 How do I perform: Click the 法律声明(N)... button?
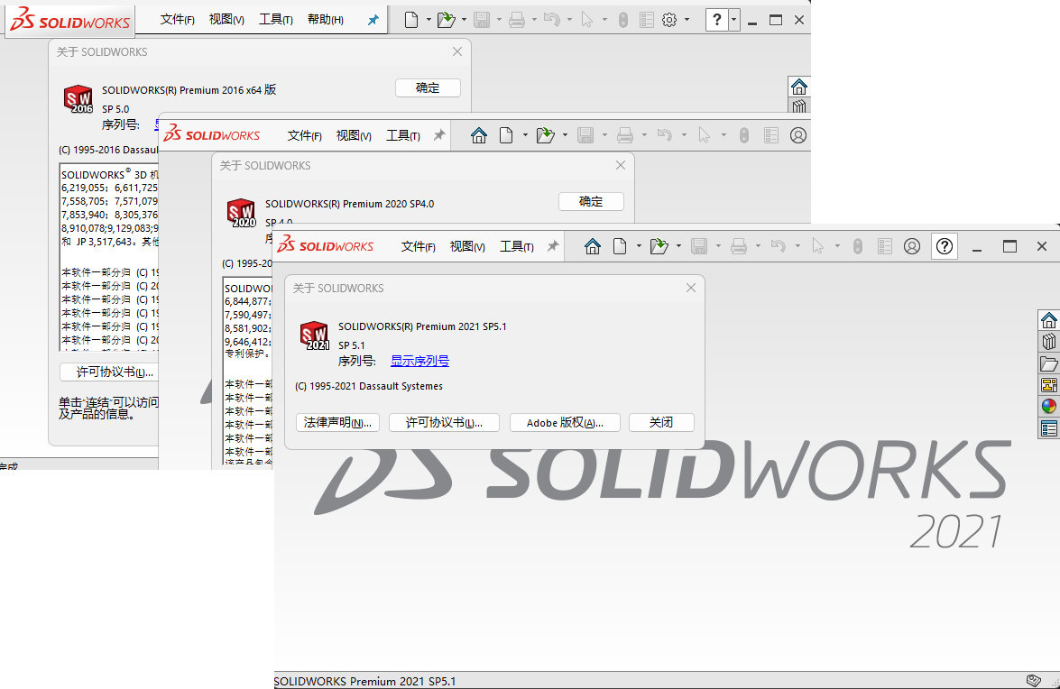point(337,422)
